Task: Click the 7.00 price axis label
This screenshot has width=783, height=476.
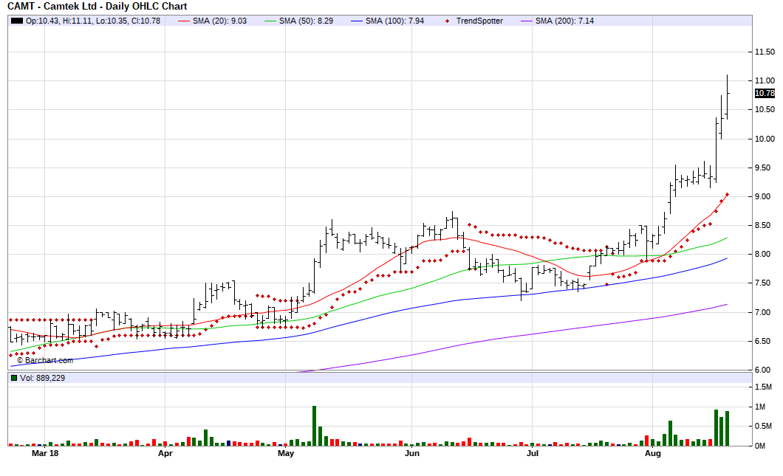Action: [x=762, y=312]
